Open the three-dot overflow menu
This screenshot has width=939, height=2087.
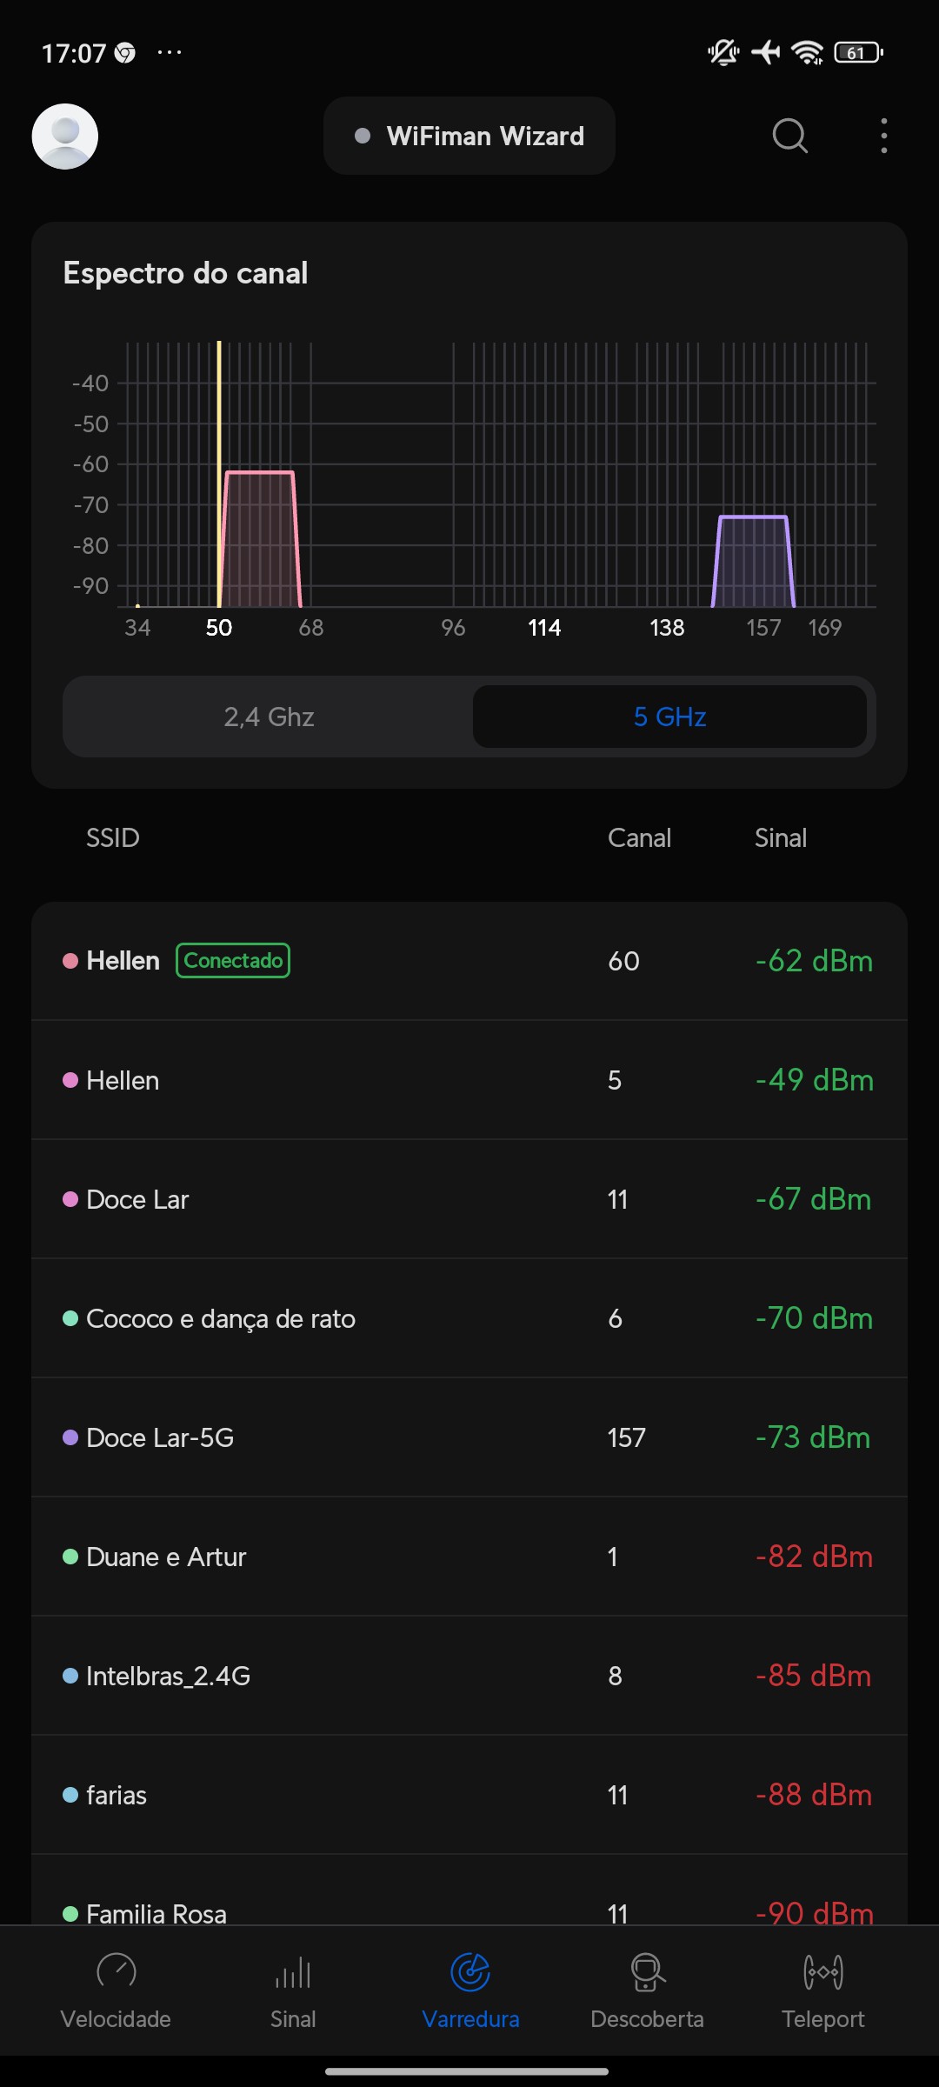click(x=883, y=136)
